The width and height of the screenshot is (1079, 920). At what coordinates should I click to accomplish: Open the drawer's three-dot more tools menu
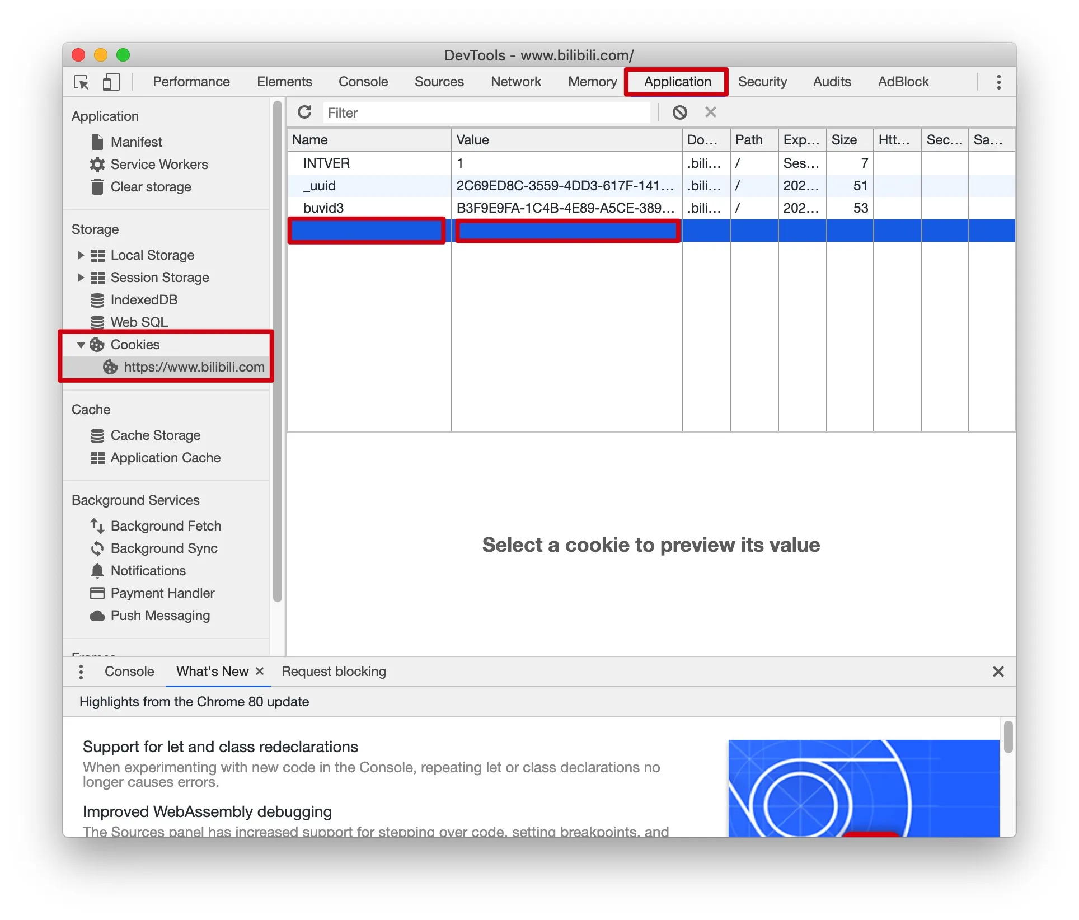(81, 672)
